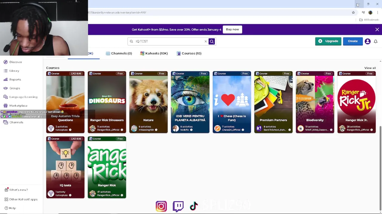Click the browser address bar URL
The width and height of the screenshot is (382, 214).
(117, 12)
